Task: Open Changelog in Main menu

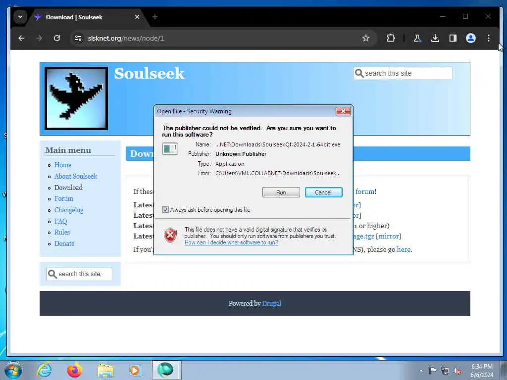Action: pos(69,210)
